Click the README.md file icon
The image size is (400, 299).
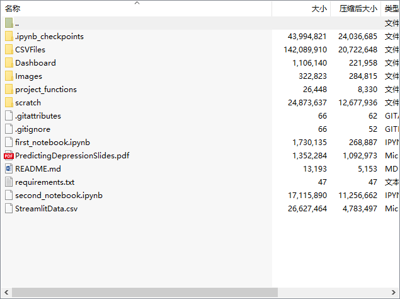(9, 168)
